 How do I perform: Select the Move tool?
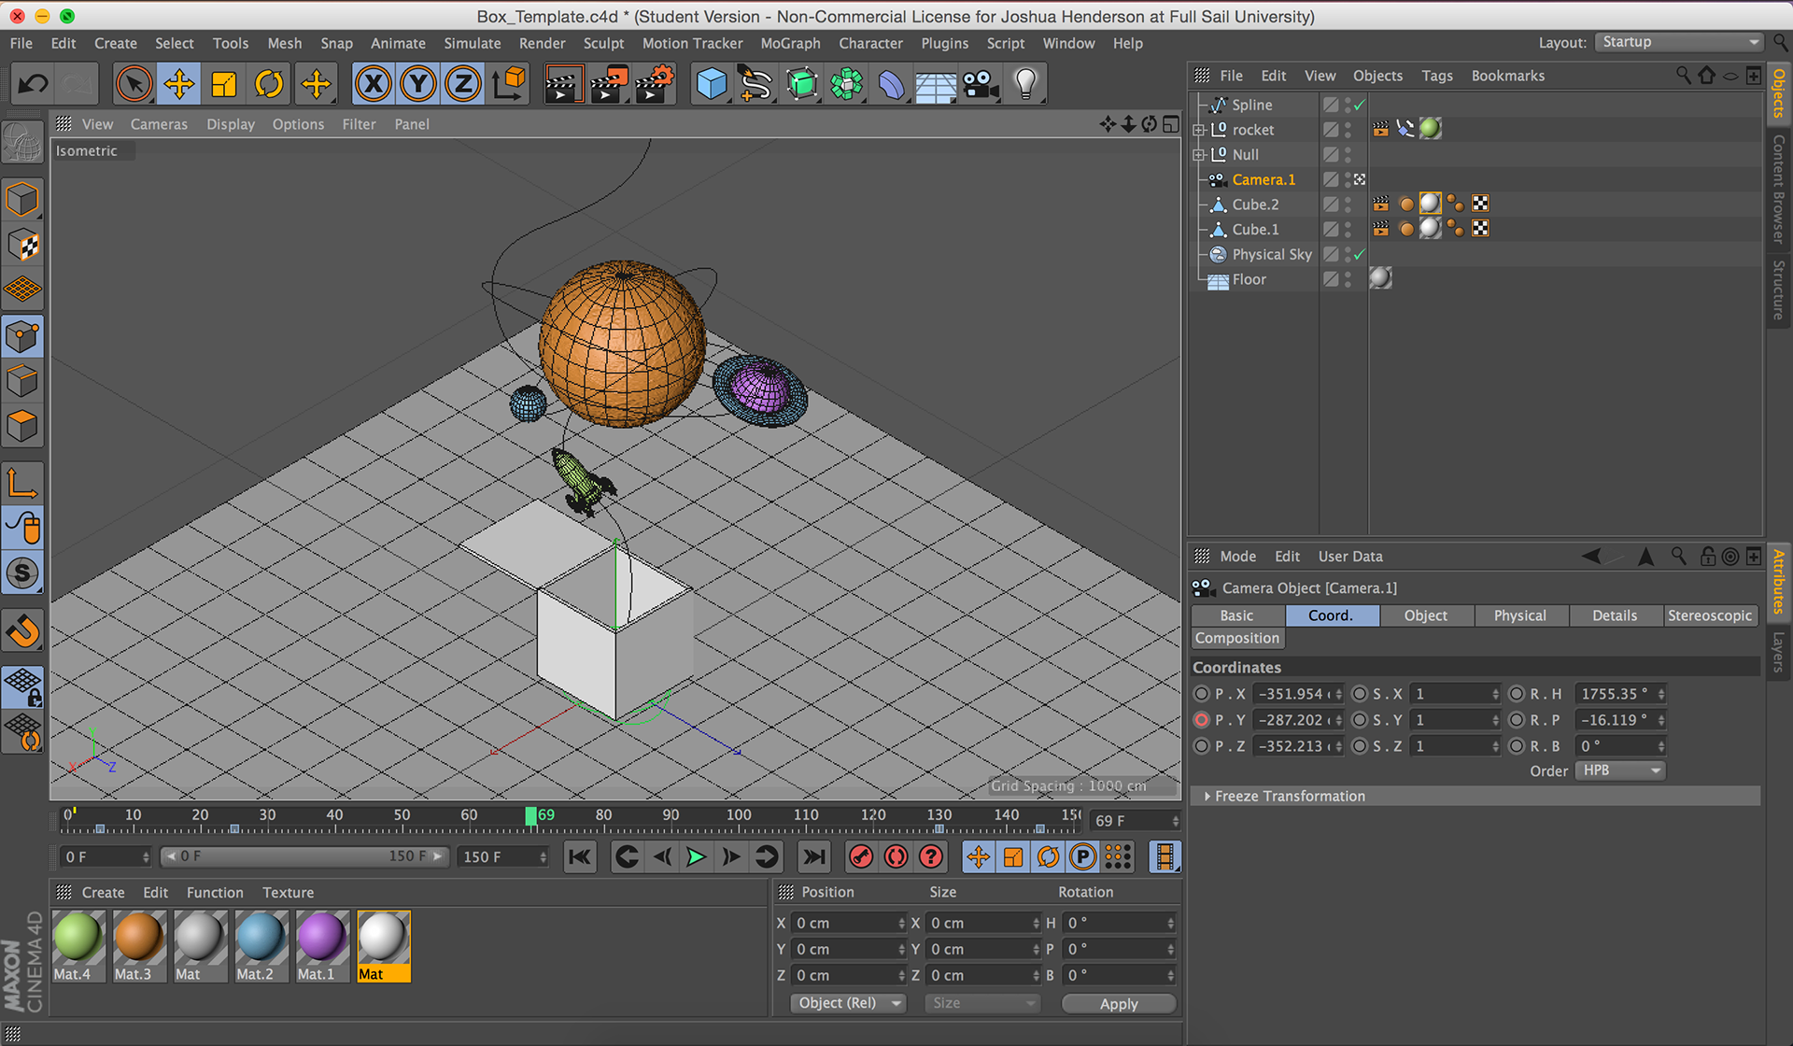178,84
